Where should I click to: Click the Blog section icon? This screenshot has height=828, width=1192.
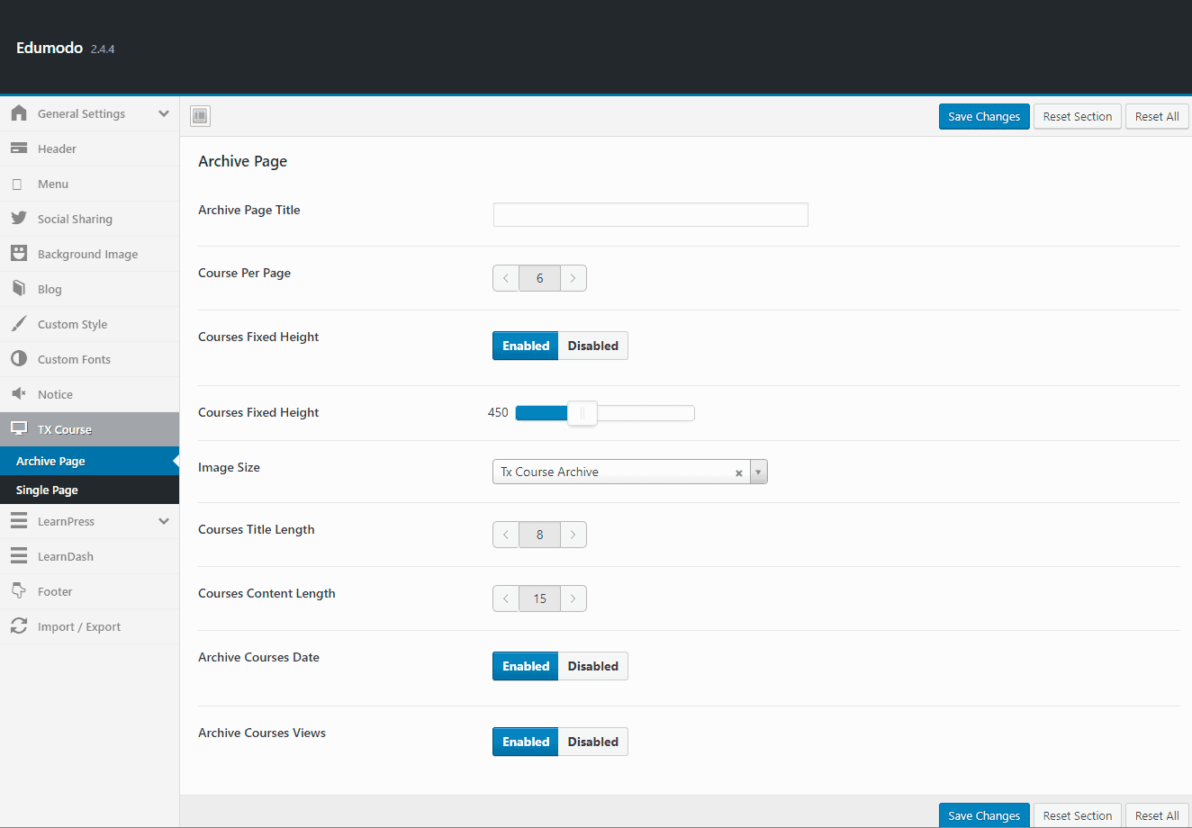click(x=19, y=289)
